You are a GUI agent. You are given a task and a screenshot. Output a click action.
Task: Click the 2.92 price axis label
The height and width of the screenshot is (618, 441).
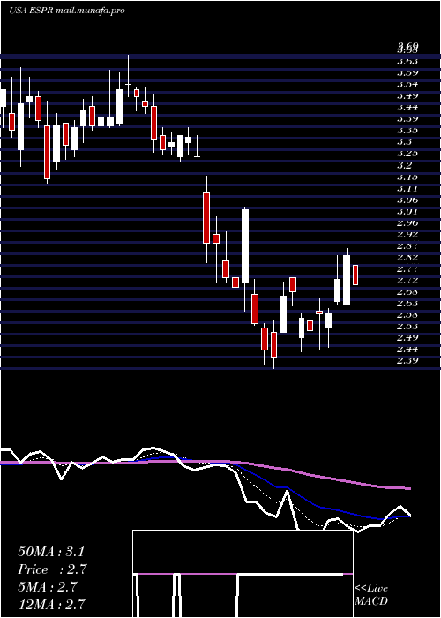point(407,234)
